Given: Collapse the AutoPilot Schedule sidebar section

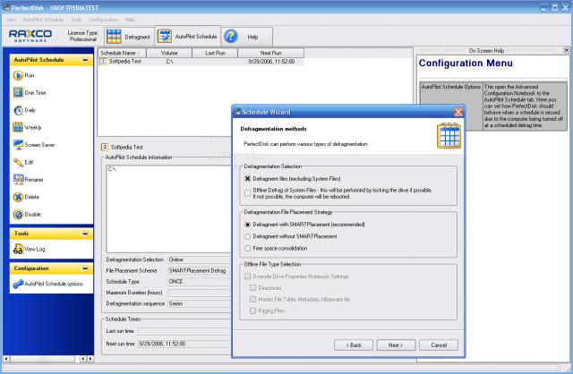Looking at the screenshot, I should tap(85, 60).
